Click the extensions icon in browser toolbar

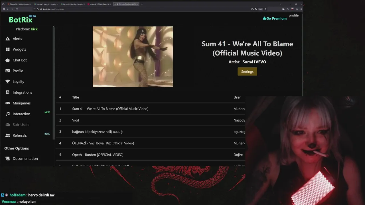(x=287, y=9)
